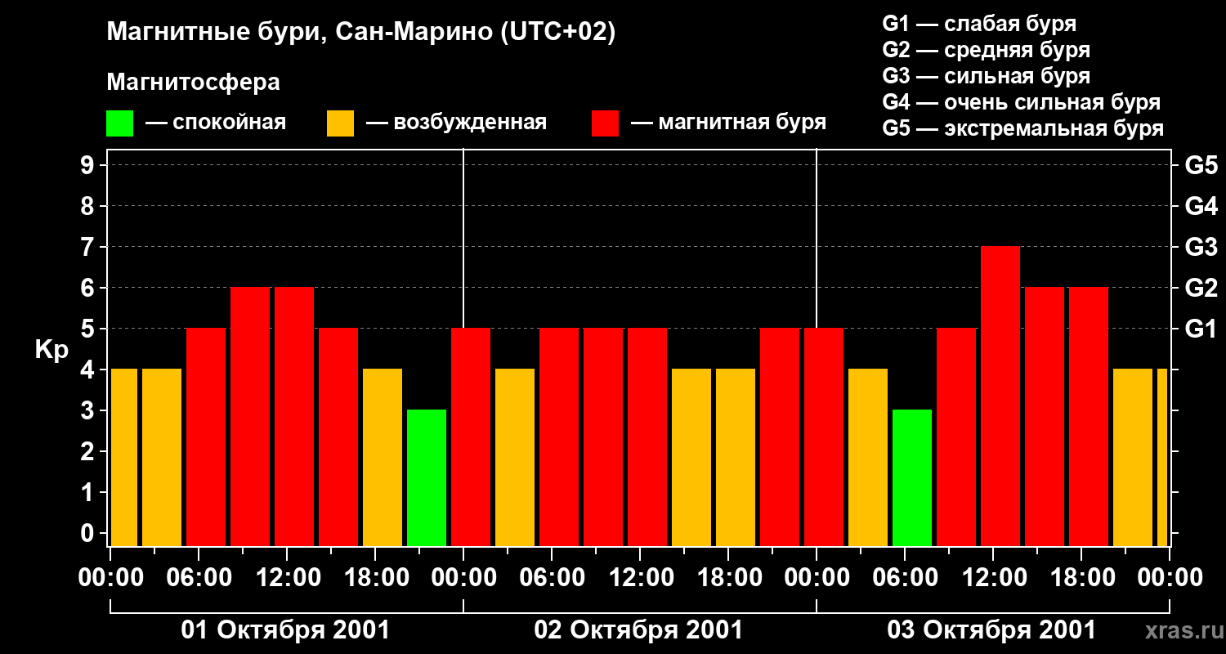Click the 'G3 — сильная буря' description line
The height and width of the screenshot is (654, 1226).
click(986, 76)
